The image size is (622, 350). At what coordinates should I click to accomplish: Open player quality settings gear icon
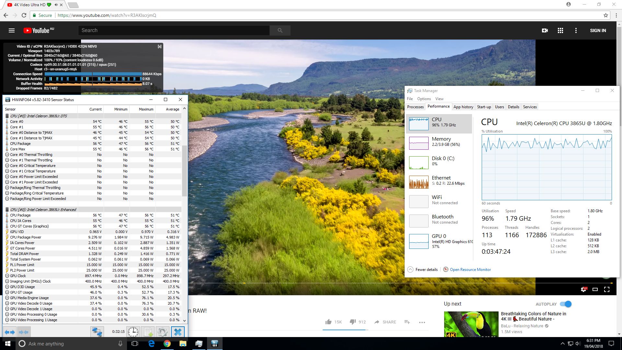coord(584,289)
